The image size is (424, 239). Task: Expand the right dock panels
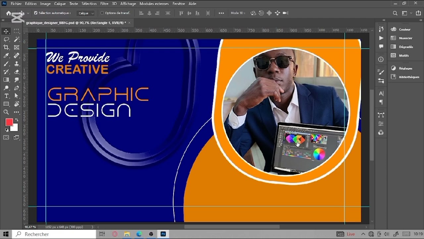point(421,20)
